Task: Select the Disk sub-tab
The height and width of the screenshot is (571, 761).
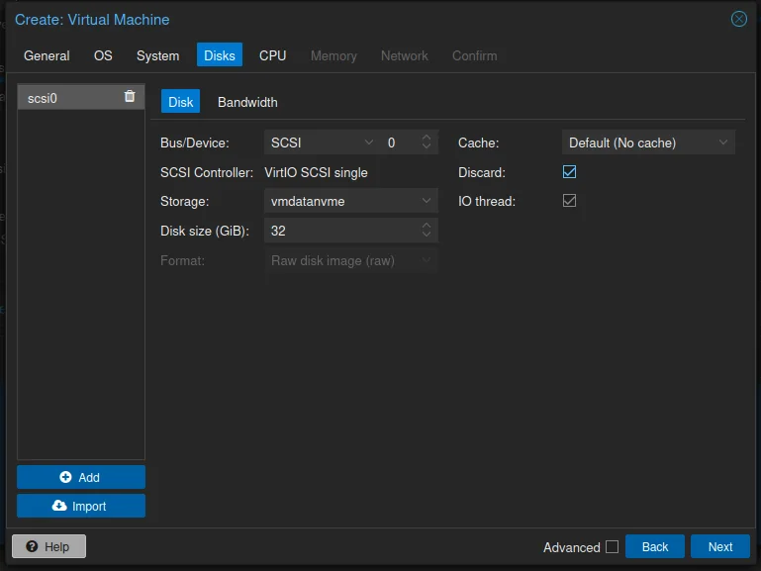Action: 180,101
